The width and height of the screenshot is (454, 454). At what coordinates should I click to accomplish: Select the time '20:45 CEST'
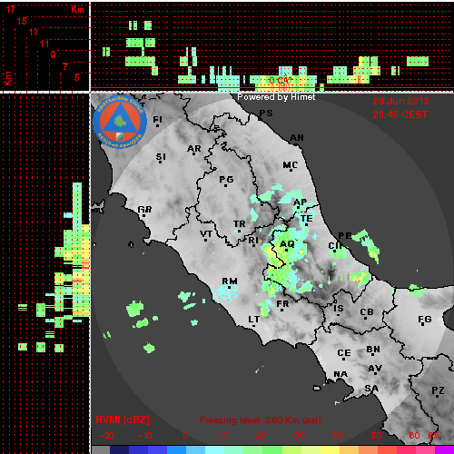[400, 114]
